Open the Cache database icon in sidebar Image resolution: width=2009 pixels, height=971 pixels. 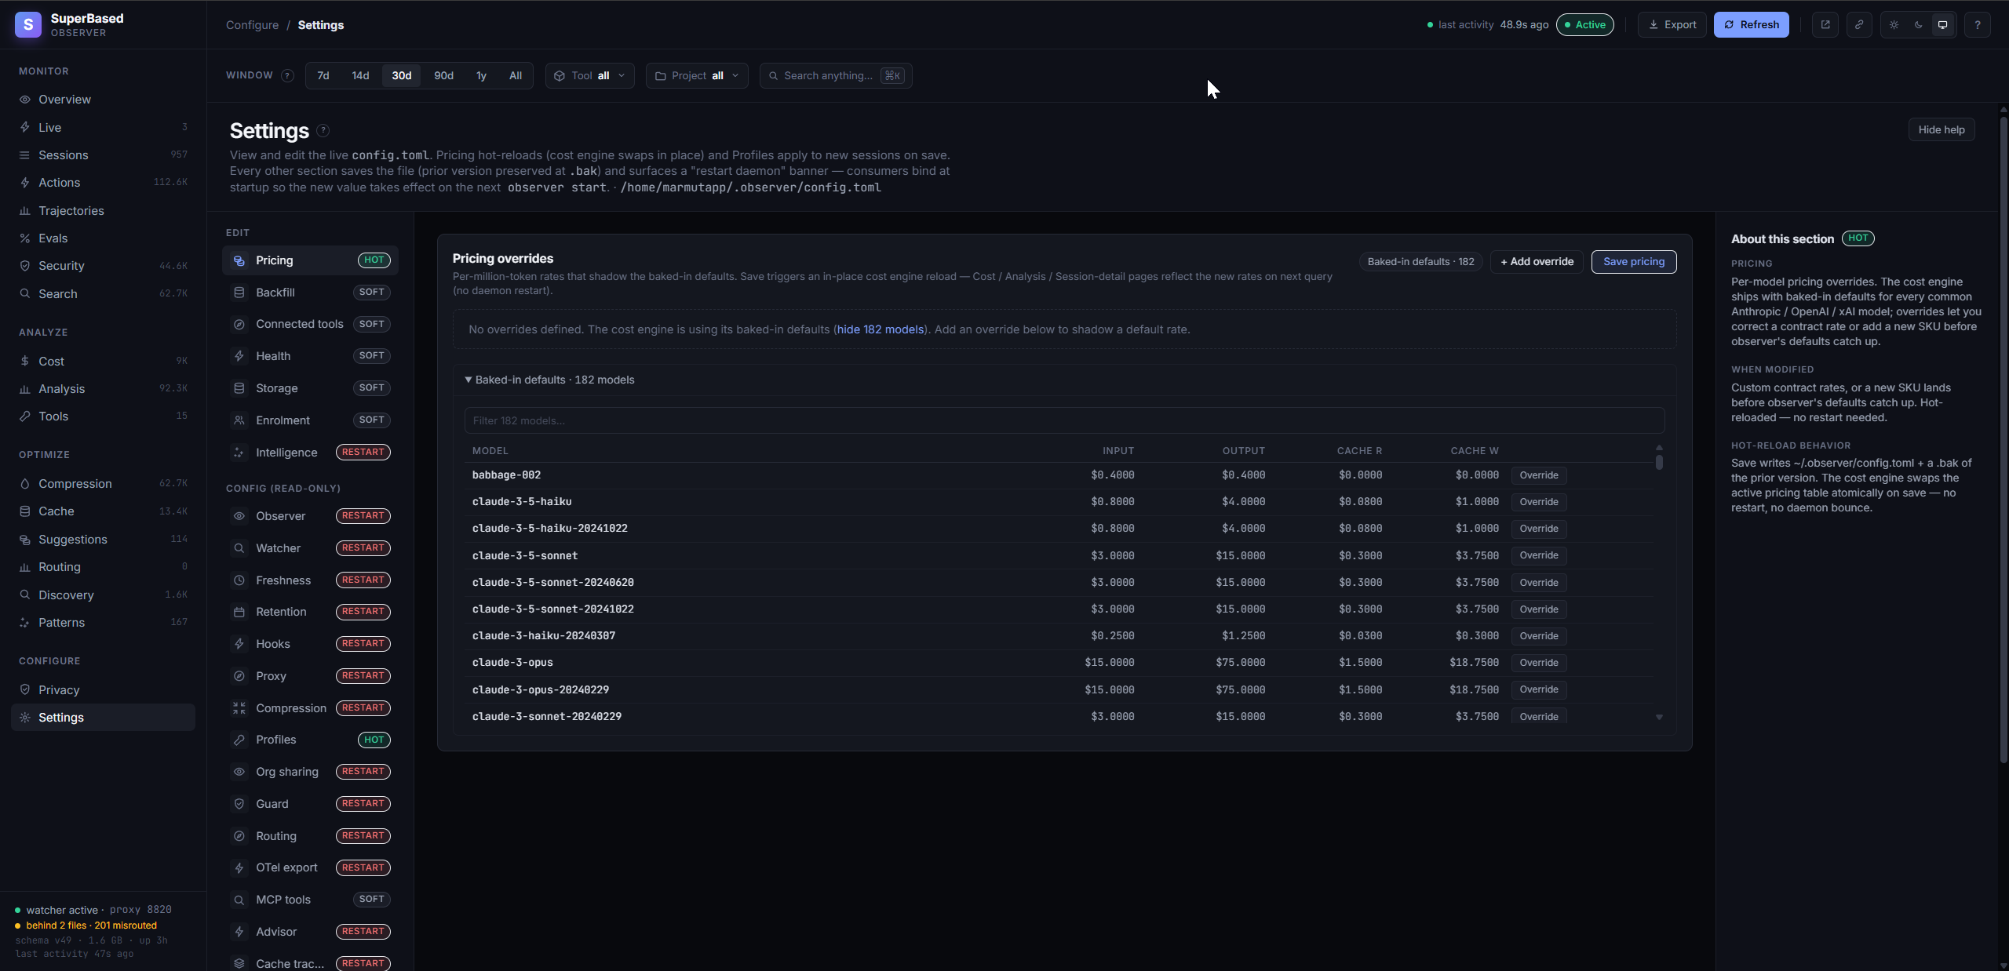point(25,511)
